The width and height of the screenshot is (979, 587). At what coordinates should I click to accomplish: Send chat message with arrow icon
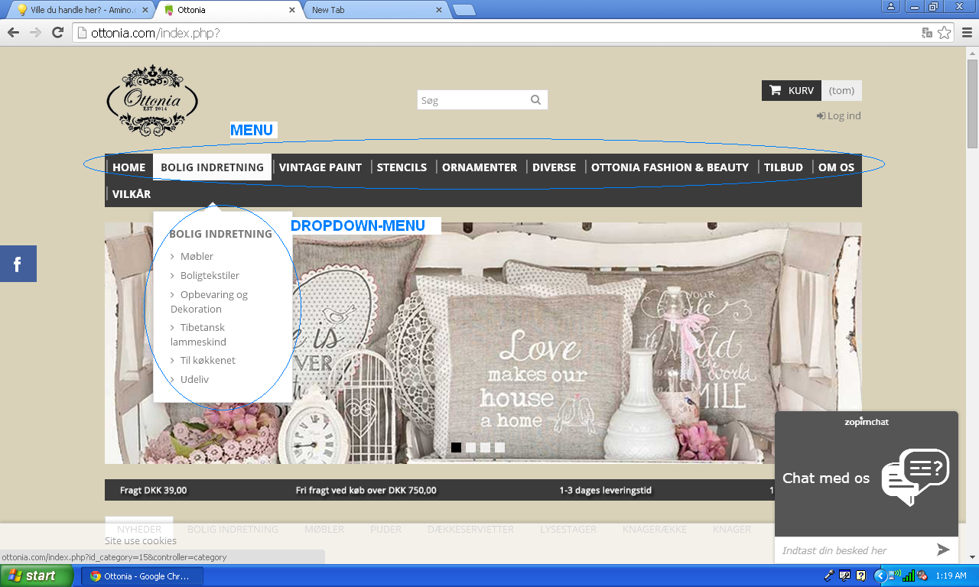[943, 550]
